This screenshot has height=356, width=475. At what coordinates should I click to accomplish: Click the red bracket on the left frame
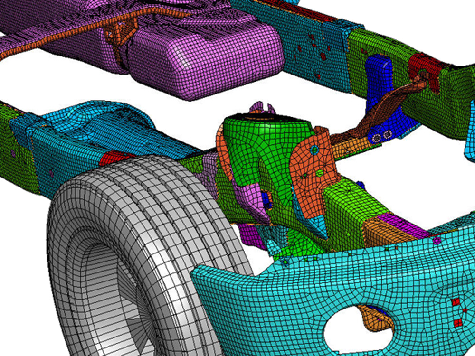pos(114,157)
